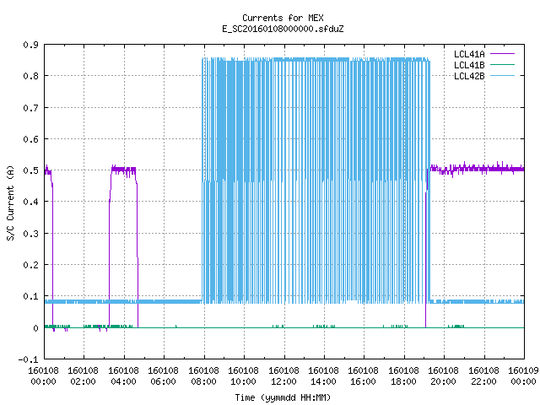The image size is (540, 405).
Task: Click the 160108 02:00 time tick label
Action: (x=83, y=376)
